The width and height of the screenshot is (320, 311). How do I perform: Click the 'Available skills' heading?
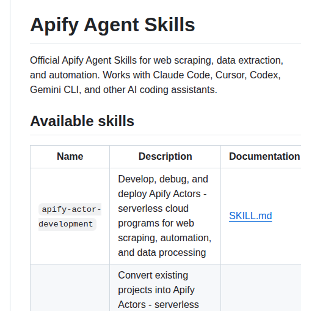tap(82, 121)
